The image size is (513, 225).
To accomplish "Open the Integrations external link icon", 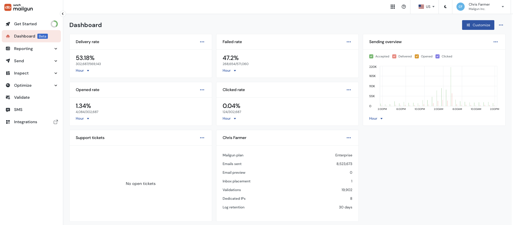I will [x=56, y=122].
